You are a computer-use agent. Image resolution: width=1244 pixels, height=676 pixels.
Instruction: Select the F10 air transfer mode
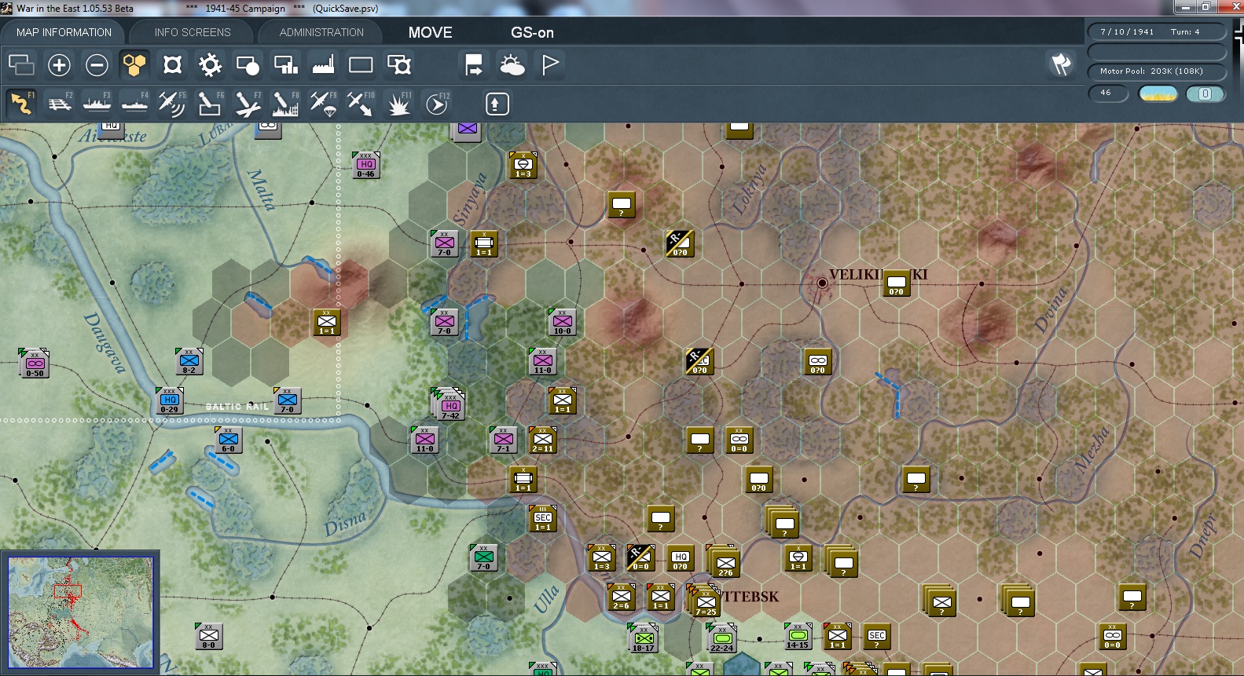(x=361, y=103)
